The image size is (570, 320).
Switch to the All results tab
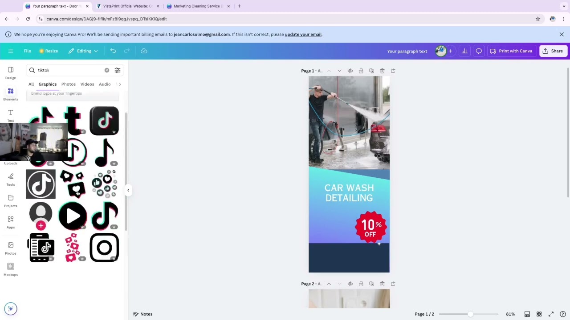[31, 84]
